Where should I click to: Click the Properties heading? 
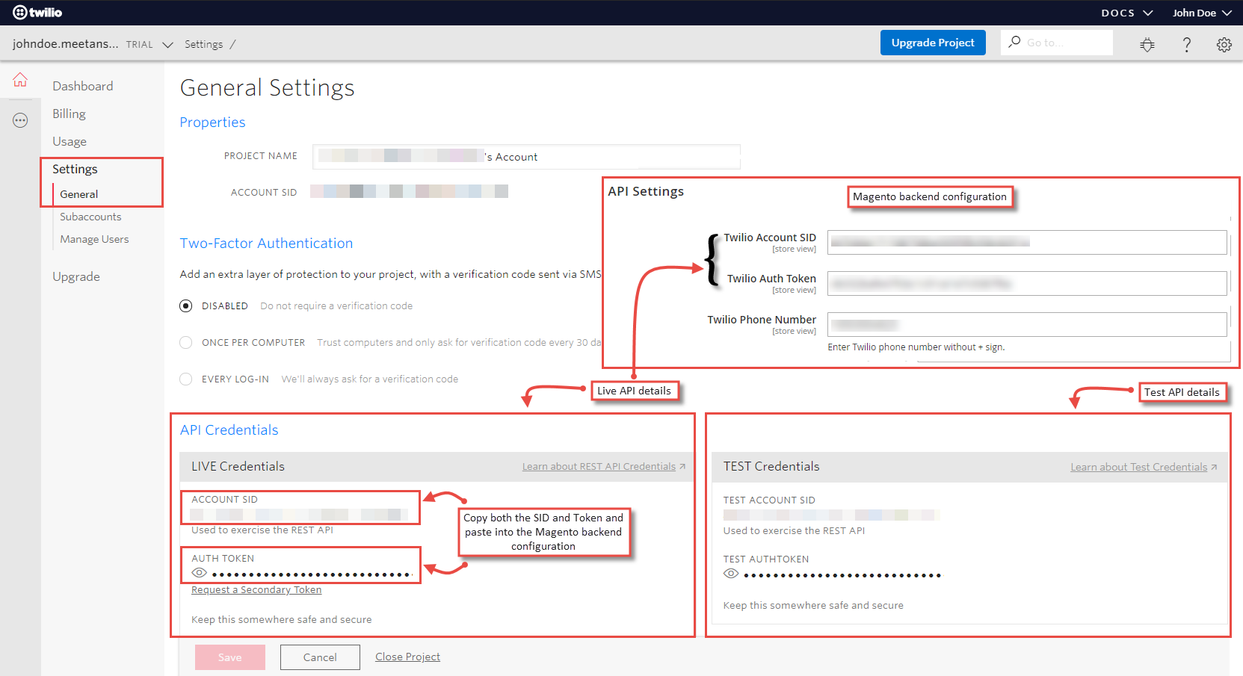[212, 122]
